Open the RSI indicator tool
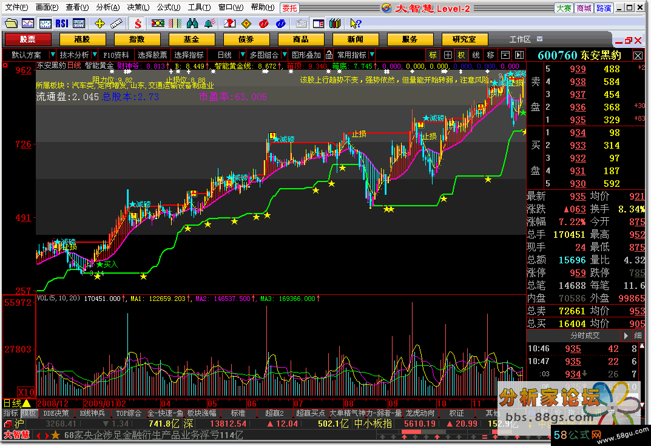Viewport: 651px width, 446px height. (x=62, y=24)
